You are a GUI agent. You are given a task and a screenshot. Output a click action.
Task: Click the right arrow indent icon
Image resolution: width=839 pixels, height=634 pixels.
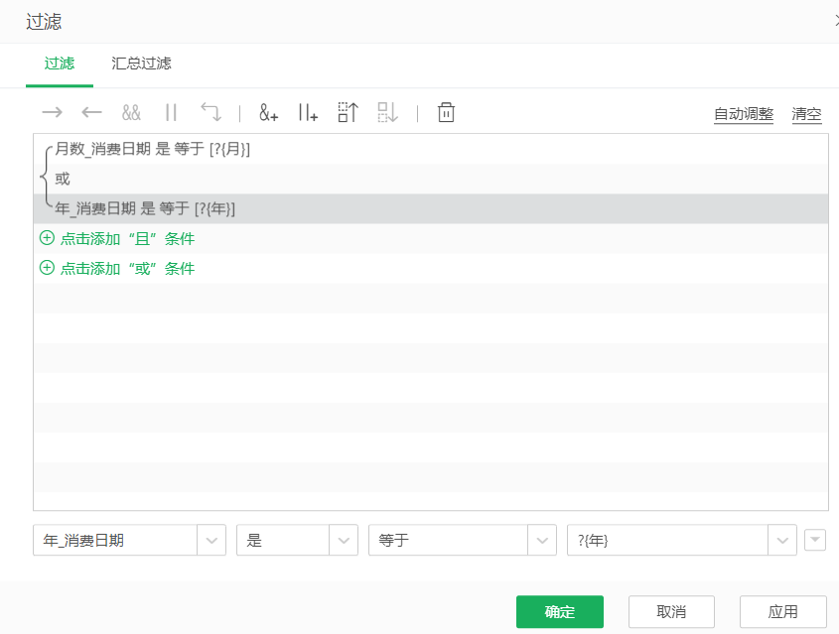coord(52,112)
